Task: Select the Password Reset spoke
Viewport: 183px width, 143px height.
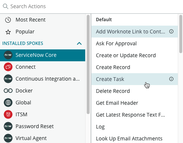Action: tap(43, 126)
